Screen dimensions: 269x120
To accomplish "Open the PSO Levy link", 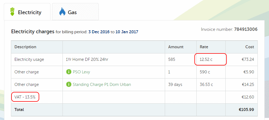I will point(81,72).
